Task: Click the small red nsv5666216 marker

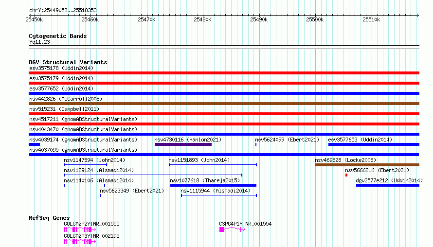Action: (x=346, y=175)
